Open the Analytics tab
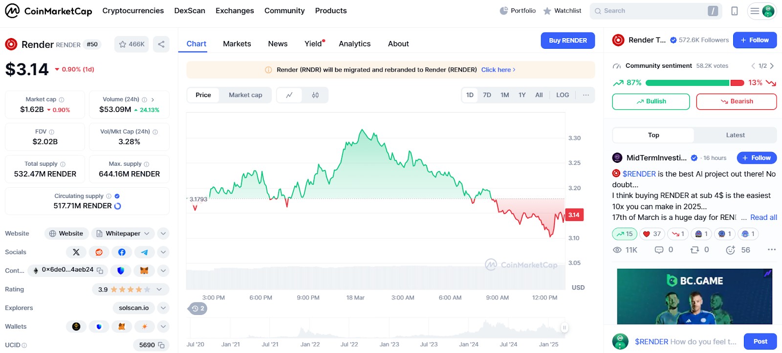 [x=355, y=44]
